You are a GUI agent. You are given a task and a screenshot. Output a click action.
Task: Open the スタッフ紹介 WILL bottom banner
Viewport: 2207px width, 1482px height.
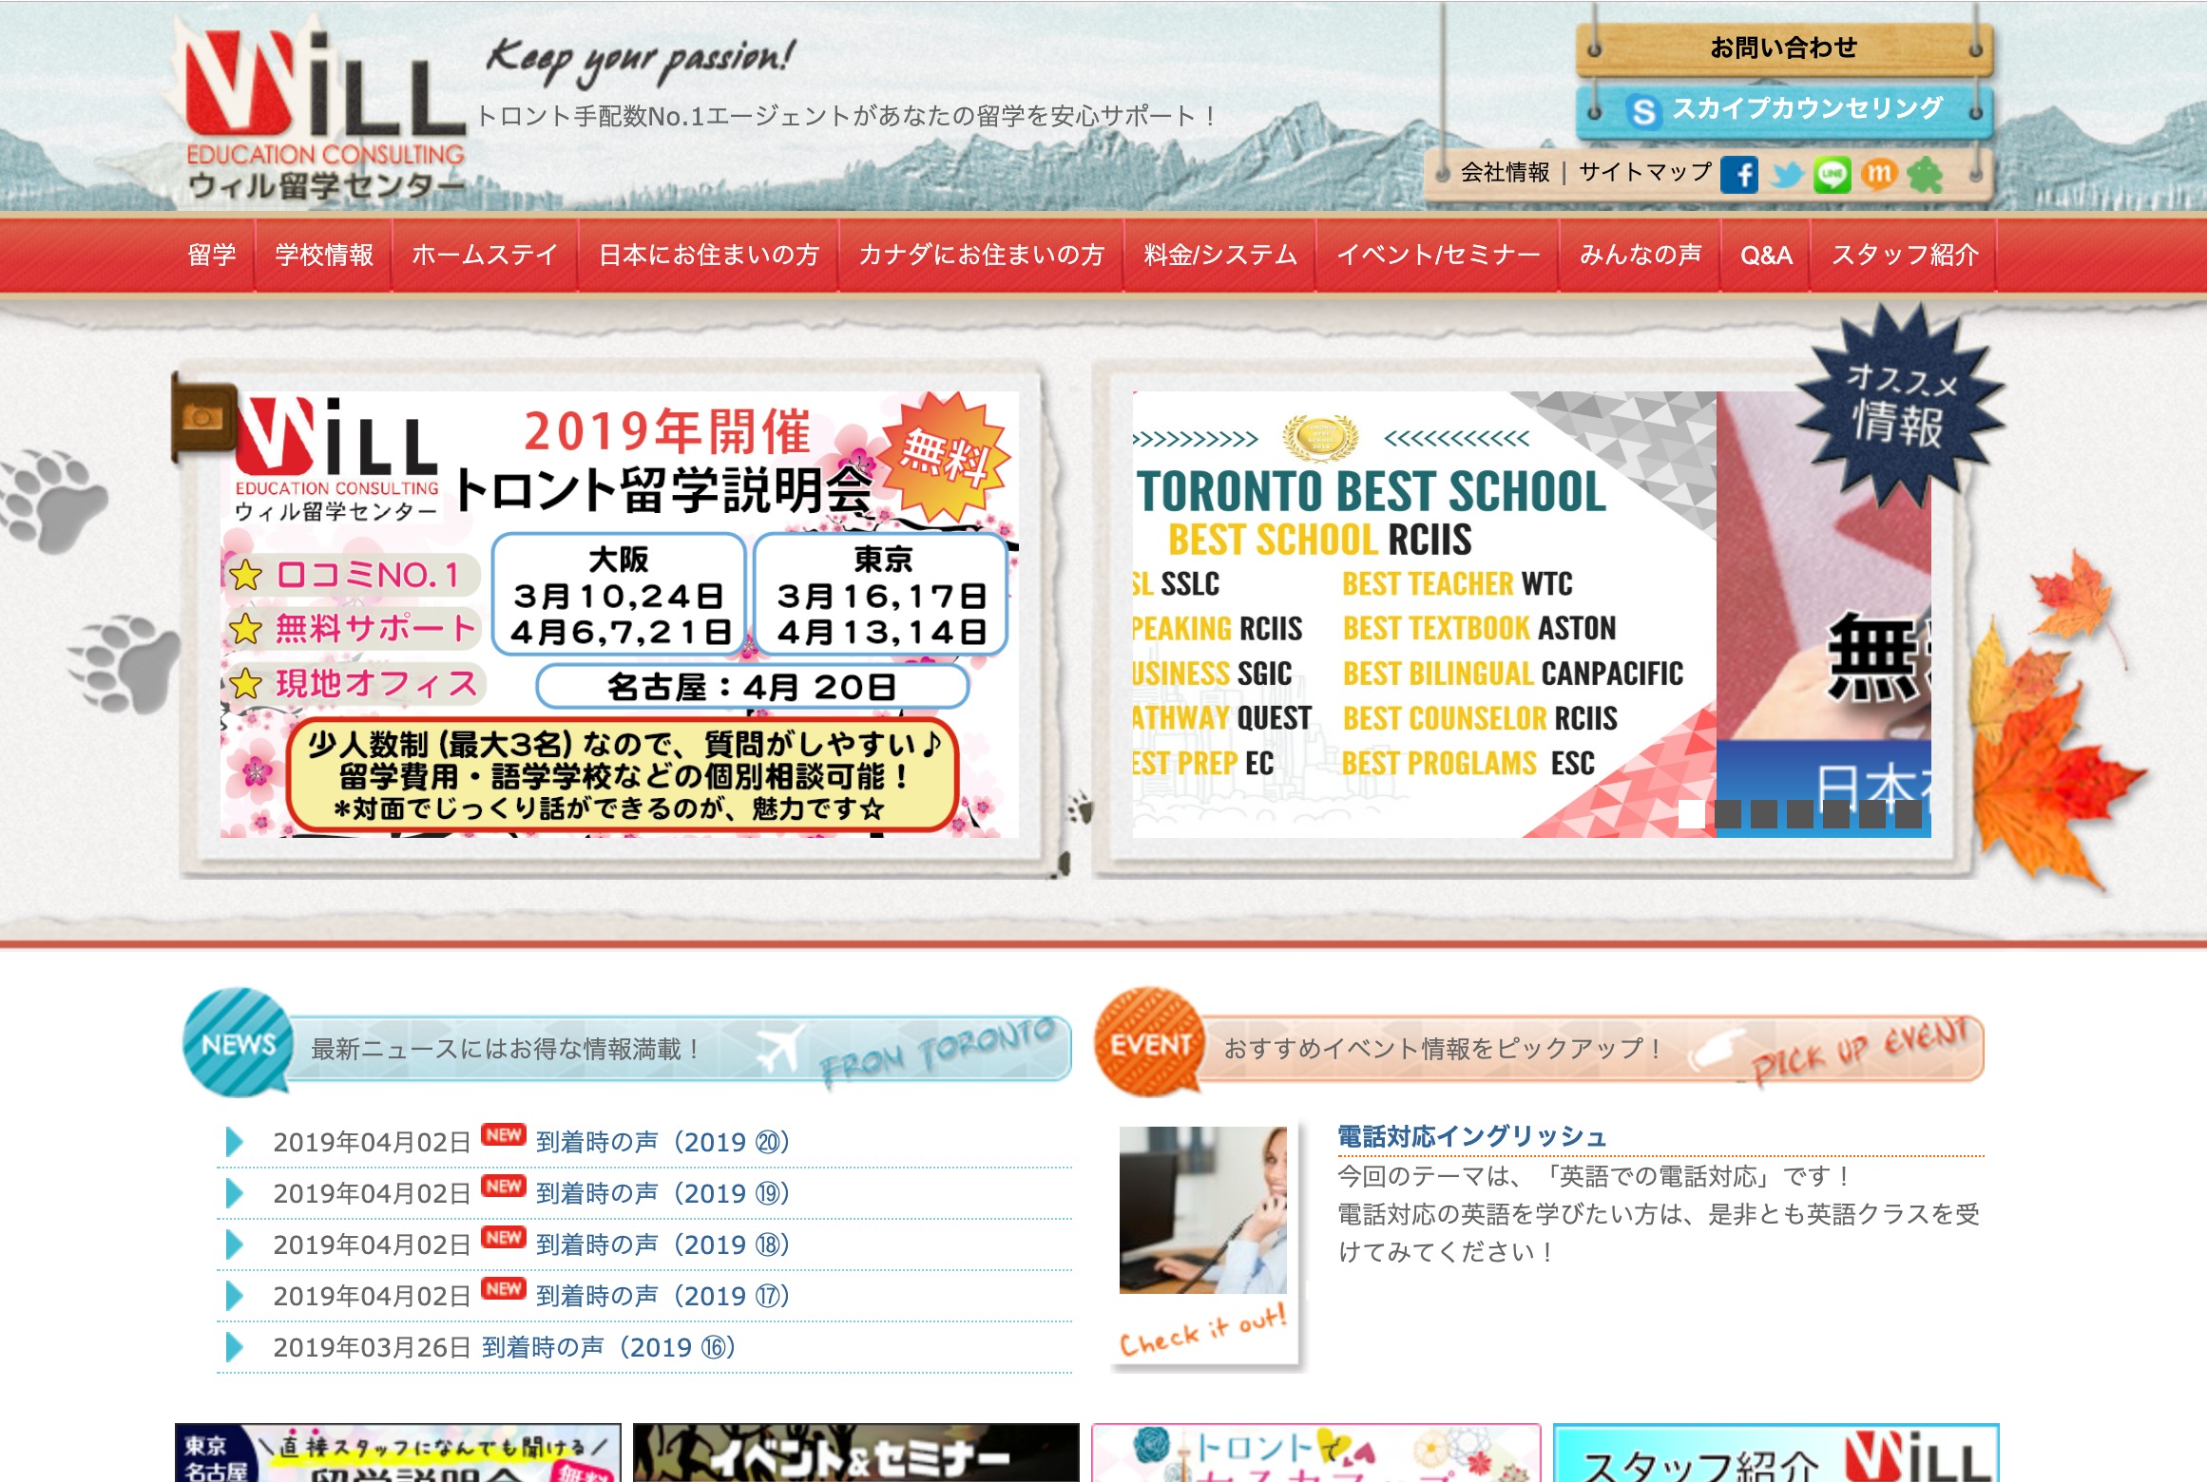click(1776, 1453)
